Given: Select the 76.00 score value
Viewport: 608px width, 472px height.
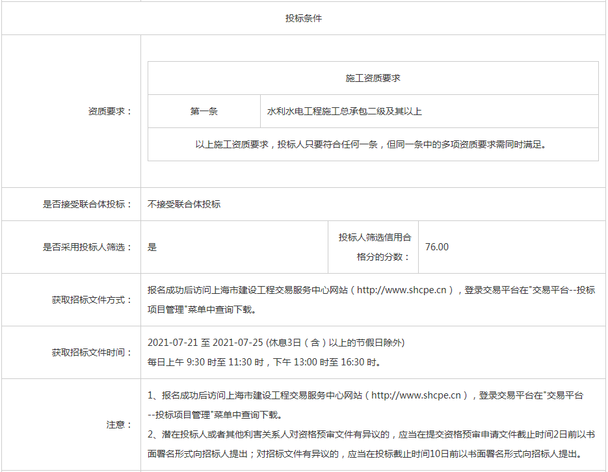Looking at the screenshot, I should 436,247.
